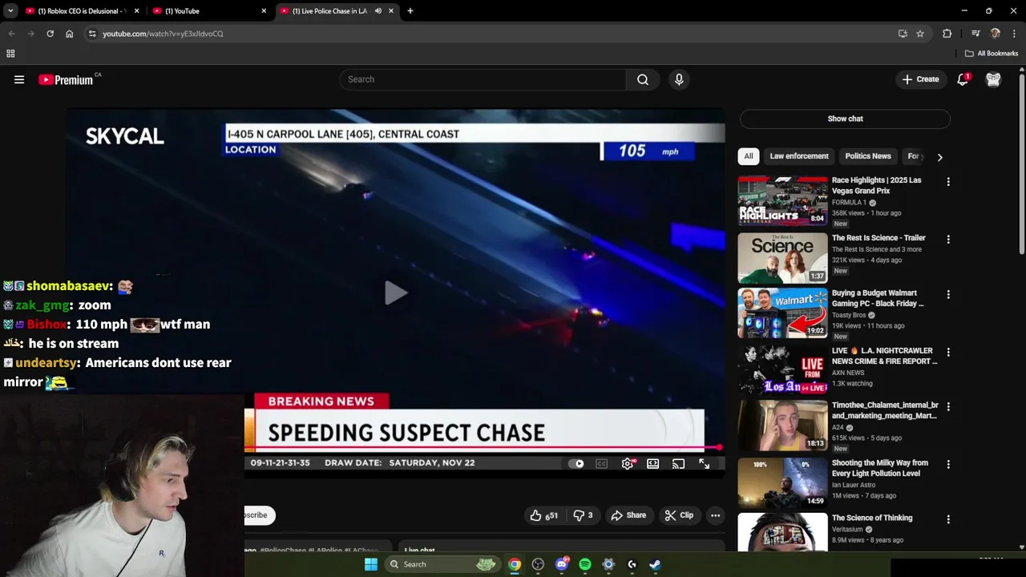
Task: Cast the video to a TV
Action: 679,464
